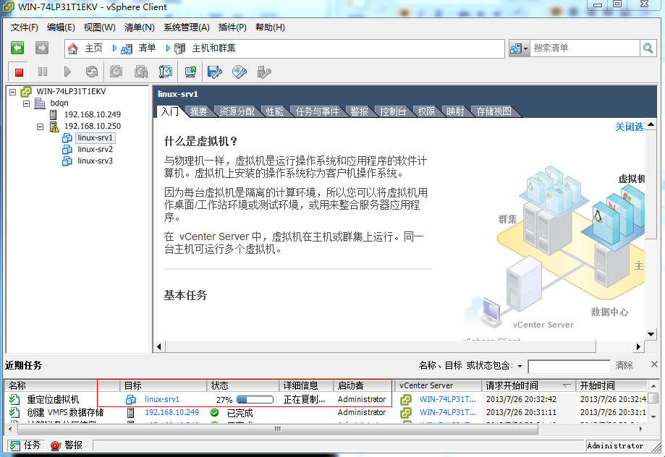Viewport: 665px width, 457px height.
Task: Open the 插件(P) menu
Action: click(x=232, y=27)
